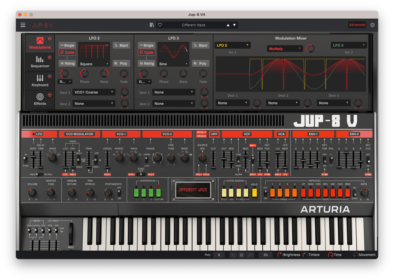Click the PORTAMENTO knob

pos(108,193)
